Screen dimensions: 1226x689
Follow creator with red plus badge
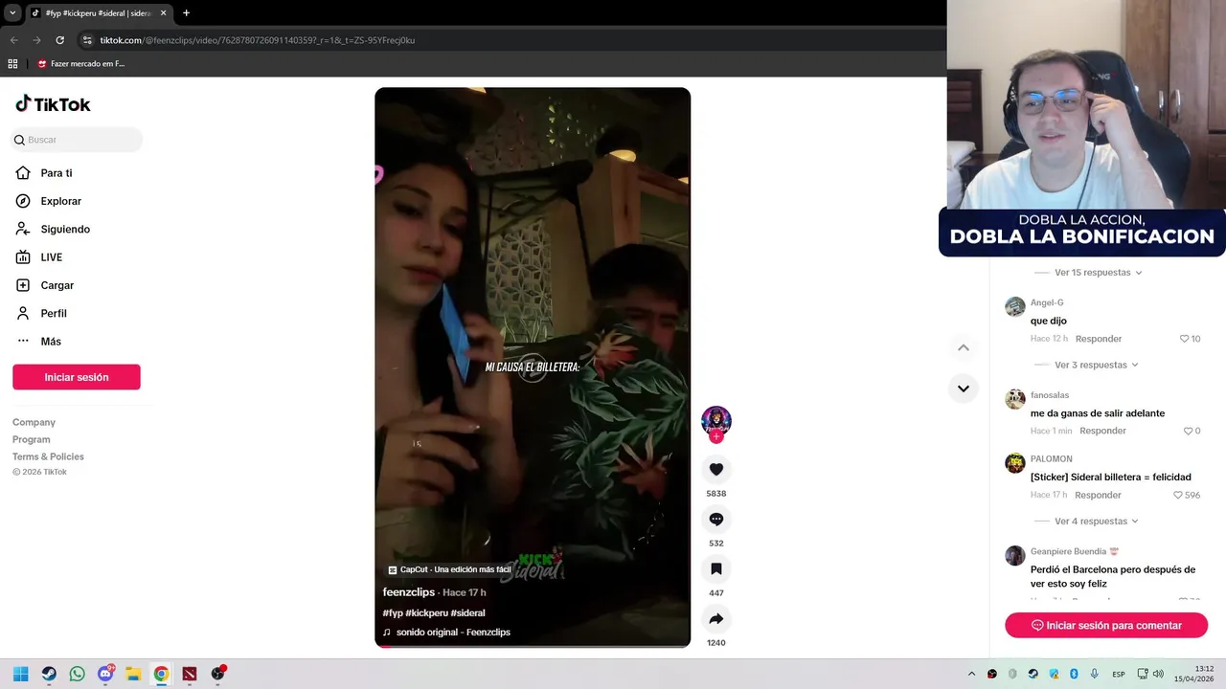tap(716, 436)
